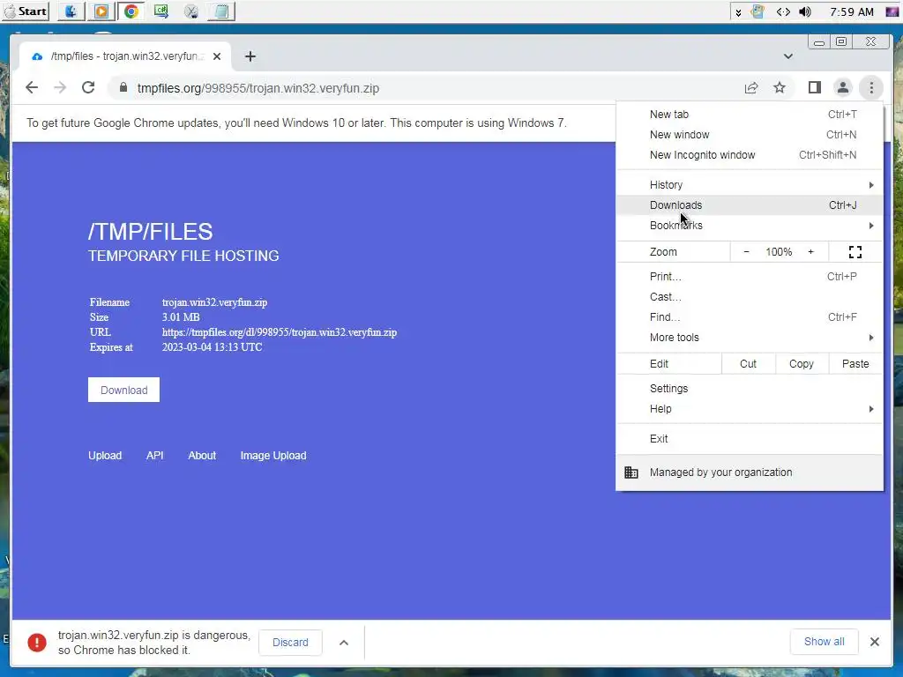
Task: Choose Find from the menu
Action: click(750, 316)
